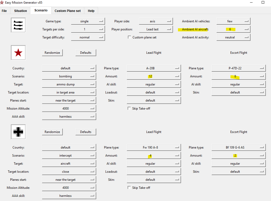Click the red star Allied side icon

[18, 53]
